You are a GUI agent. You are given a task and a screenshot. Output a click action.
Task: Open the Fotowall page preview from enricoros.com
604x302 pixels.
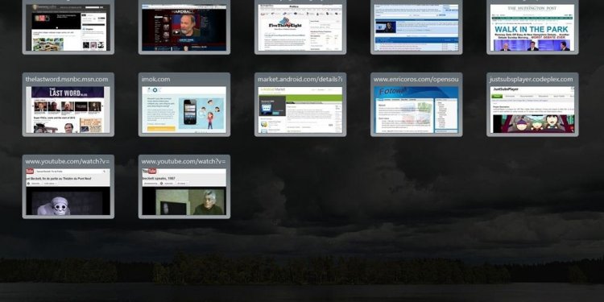[x=416, y=110]
